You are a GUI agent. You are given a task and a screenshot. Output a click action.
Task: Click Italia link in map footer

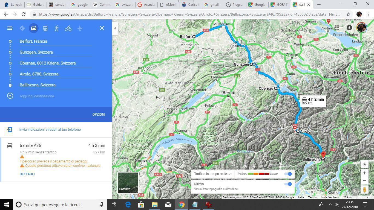[x=301, y=197]
